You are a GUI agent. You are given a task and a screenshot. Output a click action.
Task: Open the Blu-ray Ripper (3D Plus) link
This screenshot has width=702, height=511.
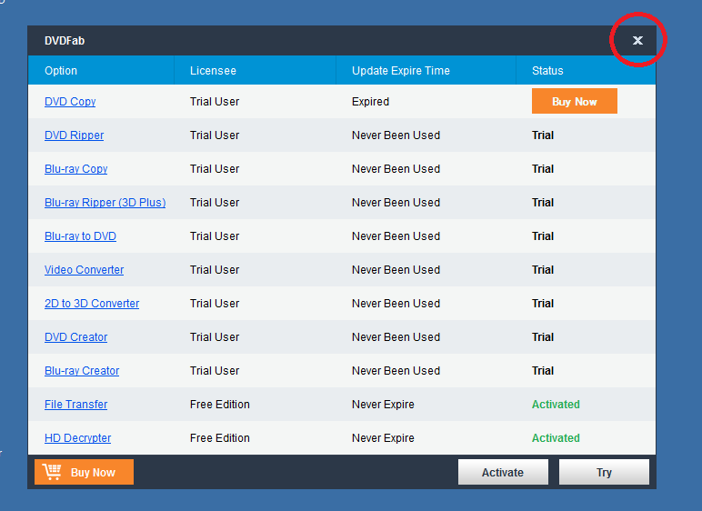(x=105, y=203)
